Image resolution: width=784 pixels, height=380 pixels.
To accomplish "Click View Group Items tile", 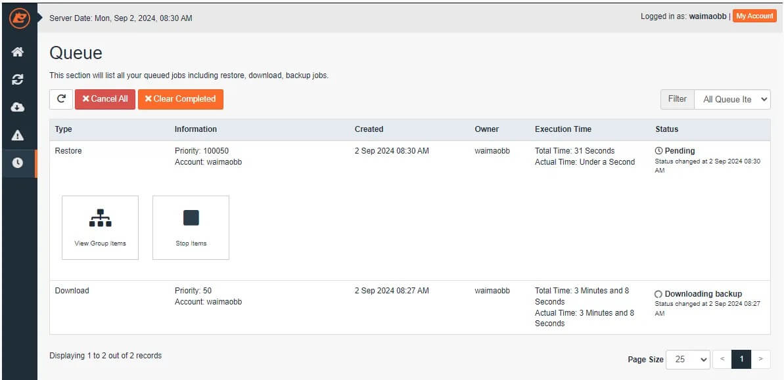I will [100, 227].
